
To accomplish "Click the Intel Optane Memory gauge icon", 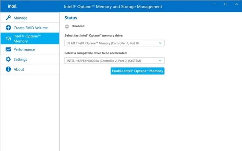I will click(9, 39).
